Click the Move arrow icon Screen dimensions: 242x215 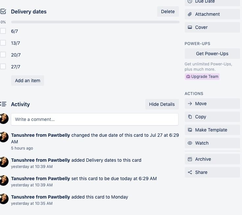190,104
